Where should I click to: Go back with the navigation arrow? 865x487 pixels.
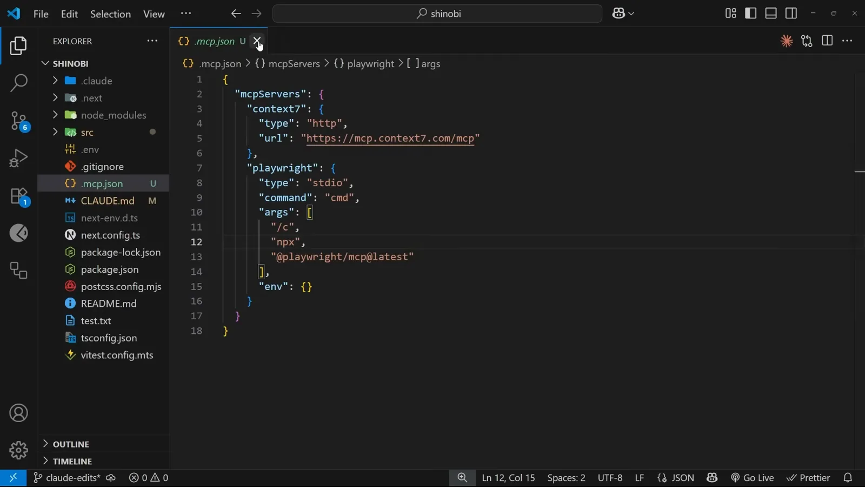pyautogui.click(x=236, y=14)
